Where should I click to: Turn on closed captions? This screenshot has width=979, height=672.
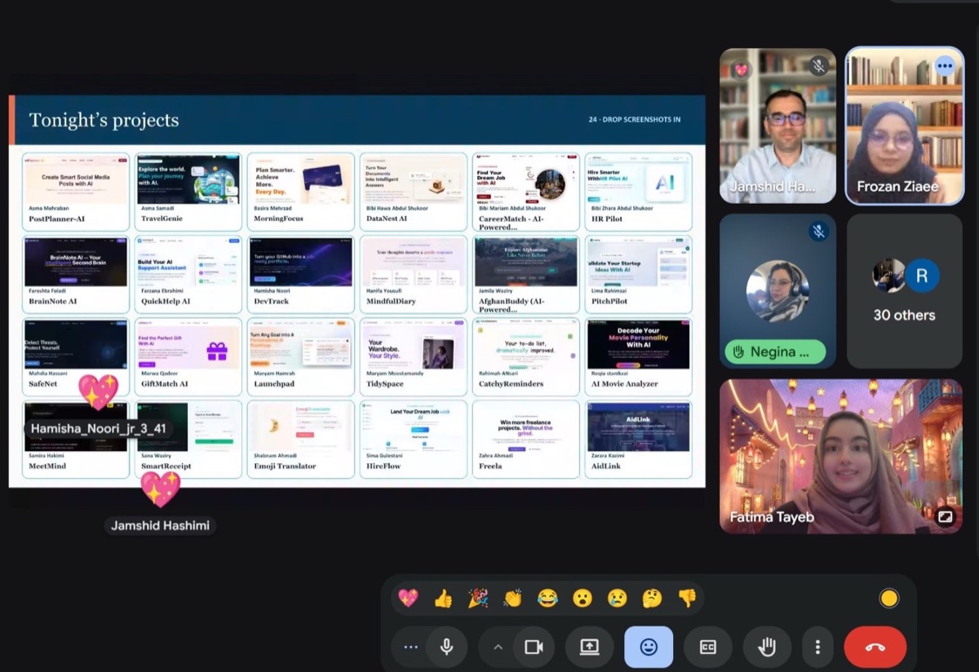click(708, 647)
